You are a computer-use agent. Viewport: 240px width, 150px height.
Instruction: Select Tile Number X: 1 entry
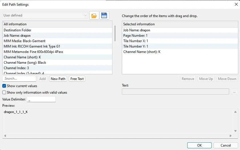click(136, 41)
